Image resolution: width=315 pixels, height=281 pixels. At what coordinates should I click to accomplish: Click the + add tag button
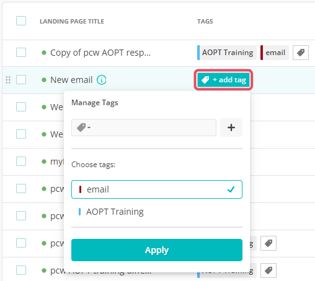point(223,80)
